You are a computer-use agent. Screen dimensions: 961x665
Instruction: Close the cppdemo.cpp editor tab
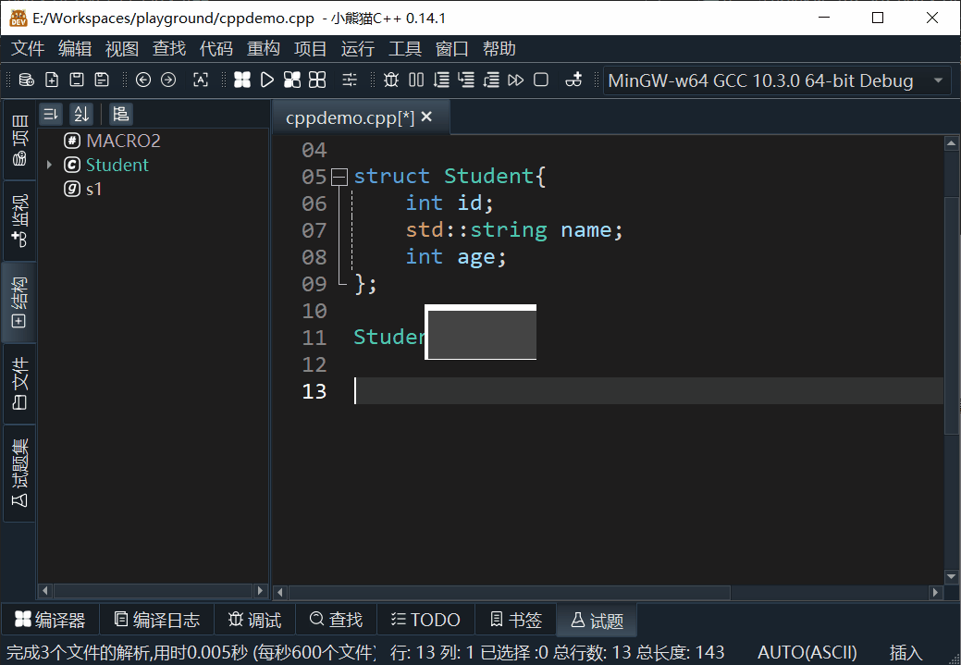tap(425, 117)
